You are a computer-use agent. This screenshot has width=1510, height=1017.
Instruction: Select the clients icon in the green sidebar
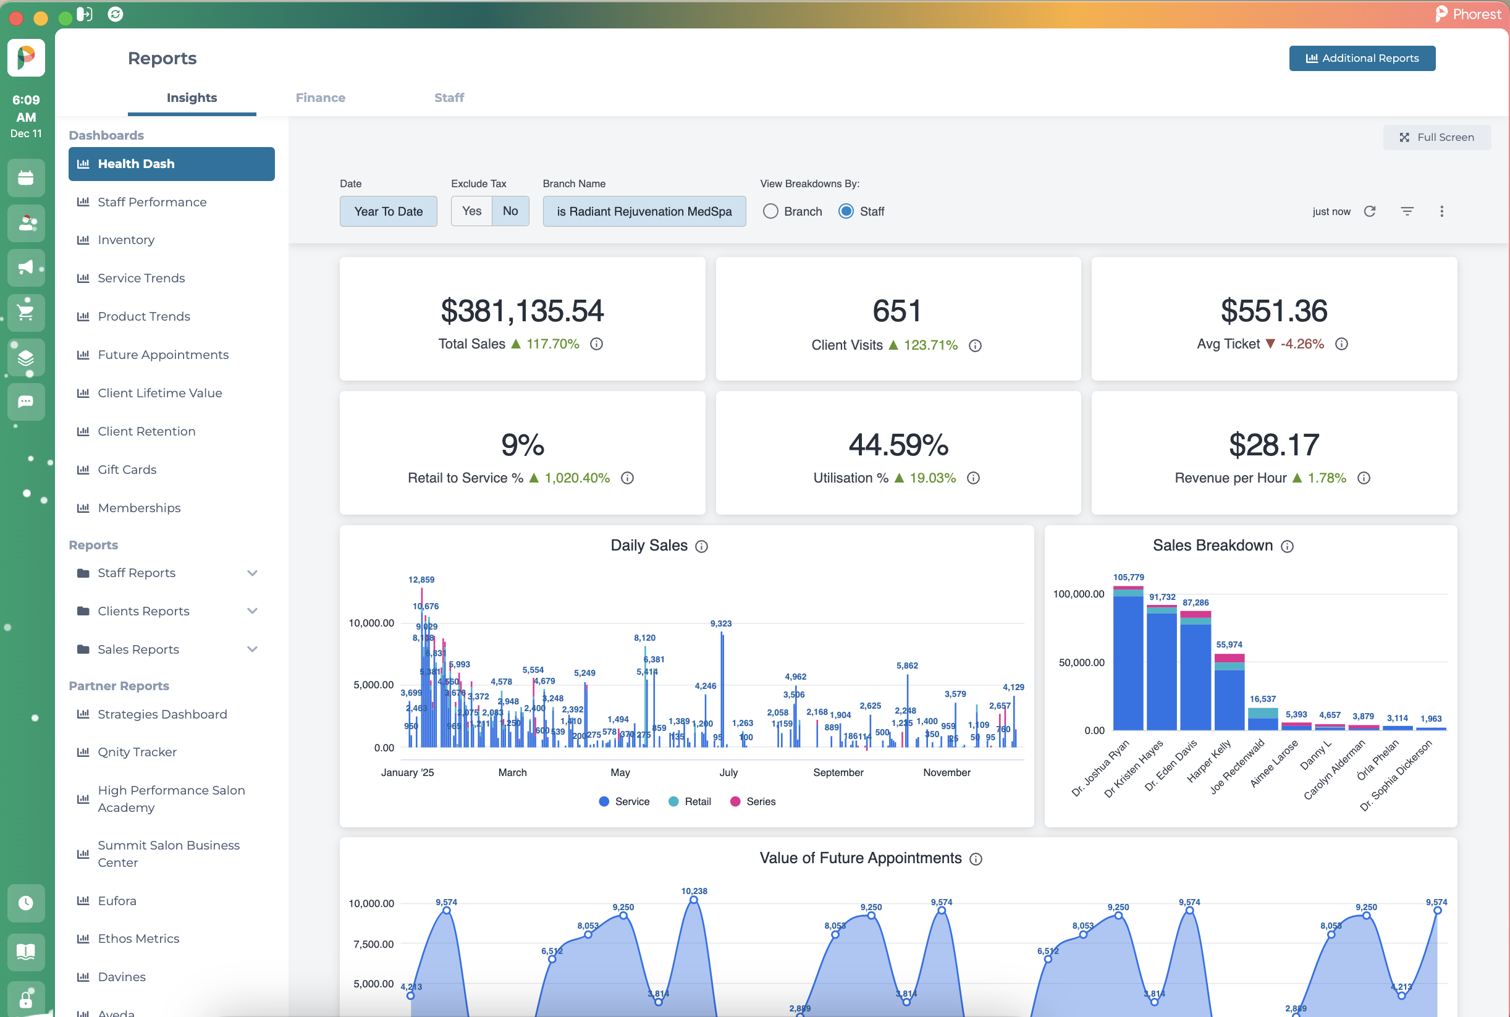[x=26, y=223]
